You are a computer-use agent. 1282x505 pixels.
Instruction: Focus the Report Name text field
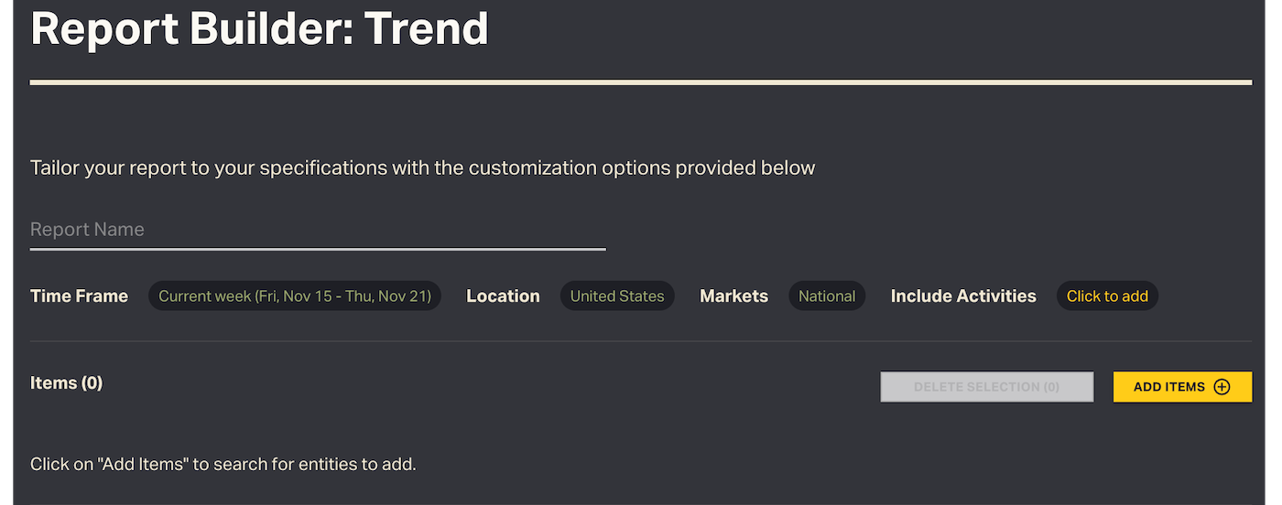pos(317,230)
